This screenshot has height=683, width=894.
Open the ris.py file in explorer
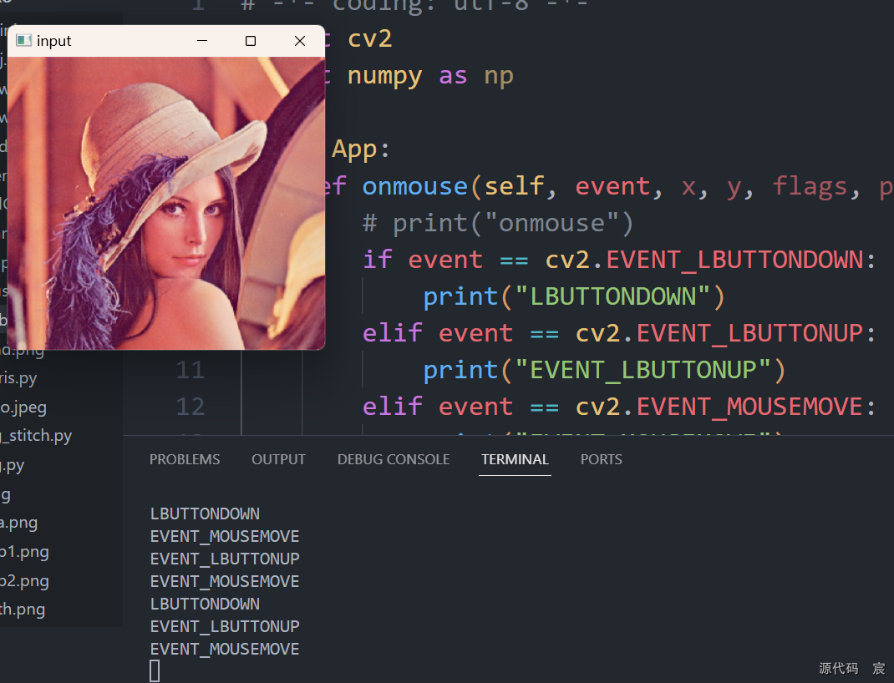pyautogui.click(x=19, y=378)
